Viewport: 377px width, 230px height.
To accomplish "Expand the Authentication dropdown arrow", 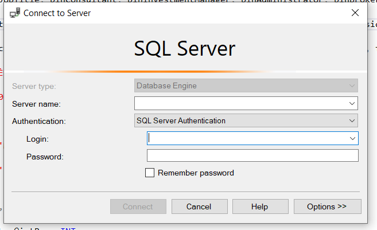I will (352, 120).
